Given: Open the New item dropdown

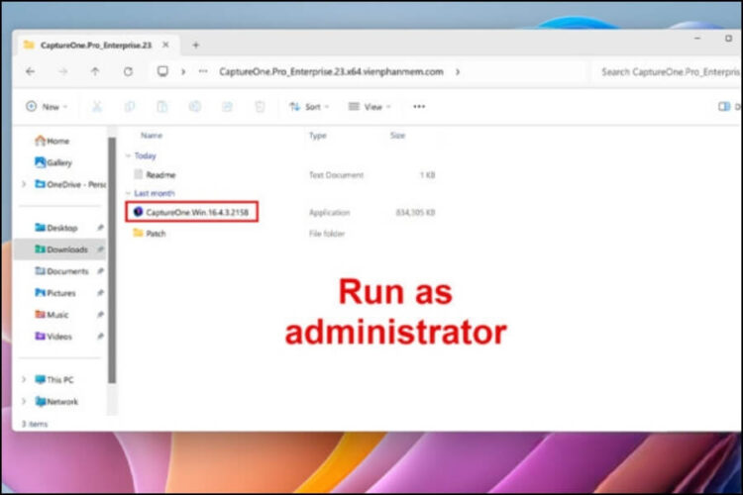Looking at the screenshot, I should click(x=47, y=107).
